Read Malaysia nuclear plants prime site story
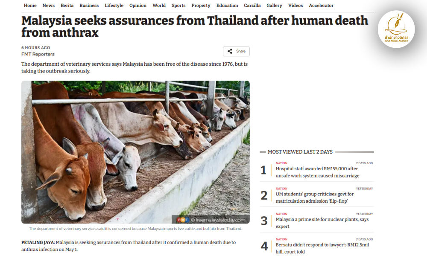427x256 pixels. coord(322,223)
